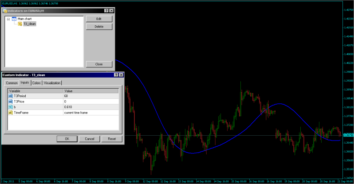Close the Custom Indicator - T3_clean dialog

click(121, 75)
